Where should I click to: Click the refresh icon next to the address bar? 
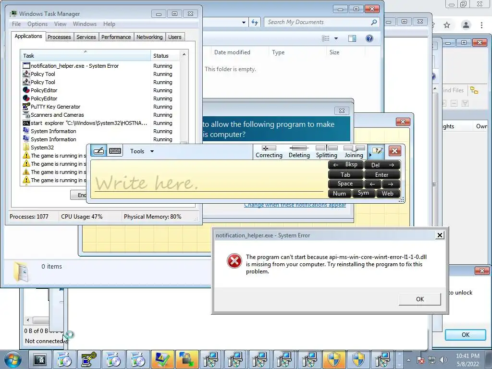pos(255,22)
